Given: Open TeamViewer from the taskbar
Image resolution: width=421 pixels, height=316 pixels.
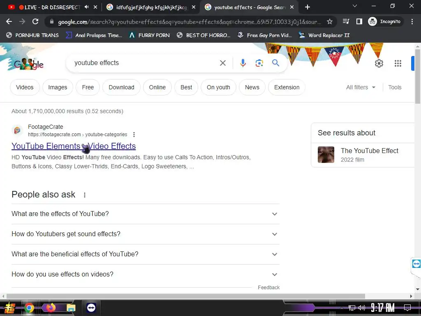Looking at the screenshot, I should point(91,308).
